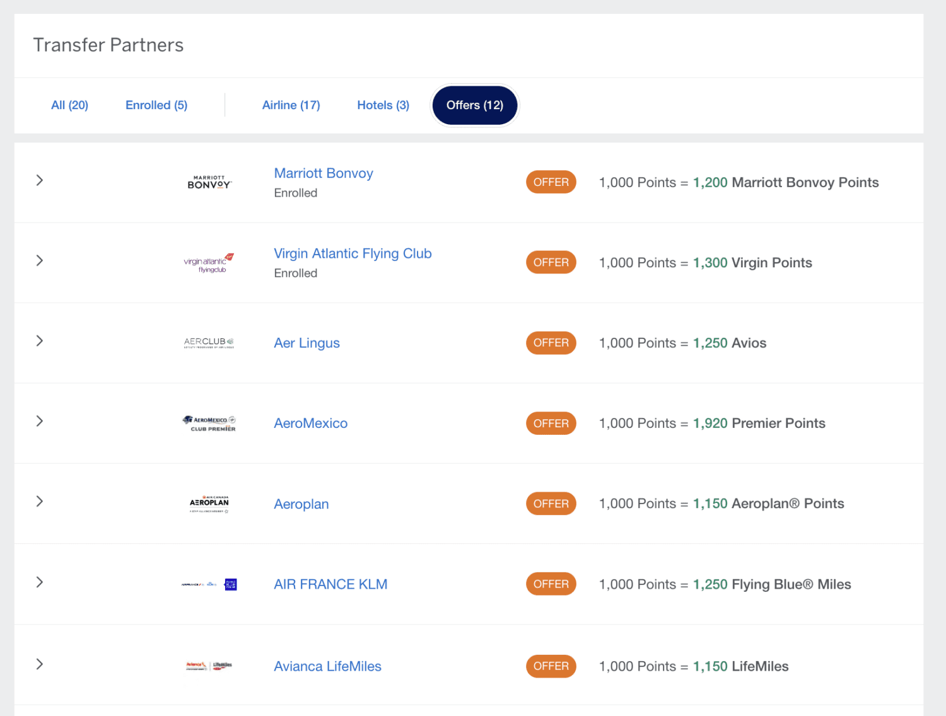
Task: Switch to the All (20) tab
Action: 69,105
